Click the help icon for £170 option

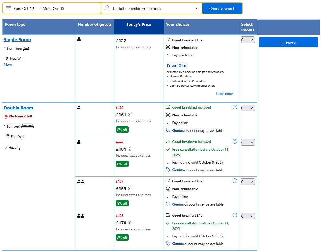[x=235, y=215]
